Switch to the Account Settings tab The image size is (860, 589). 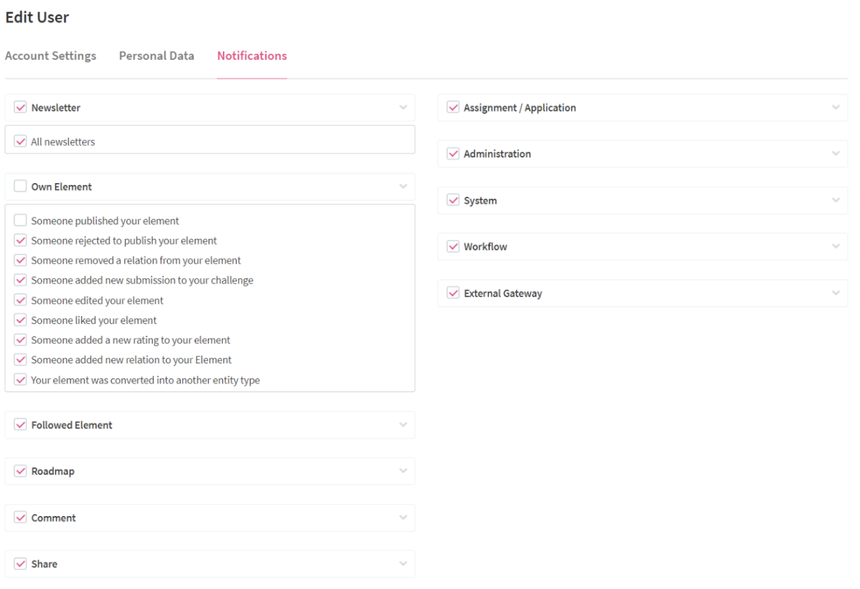click(x=50, y=55)
